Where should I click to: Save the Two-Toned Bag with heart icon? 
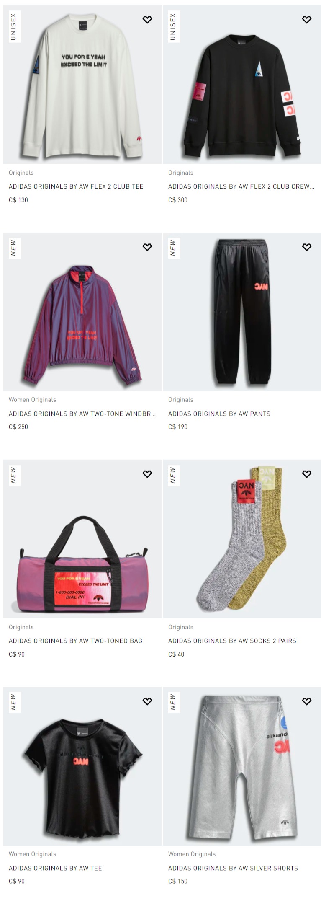147,474
